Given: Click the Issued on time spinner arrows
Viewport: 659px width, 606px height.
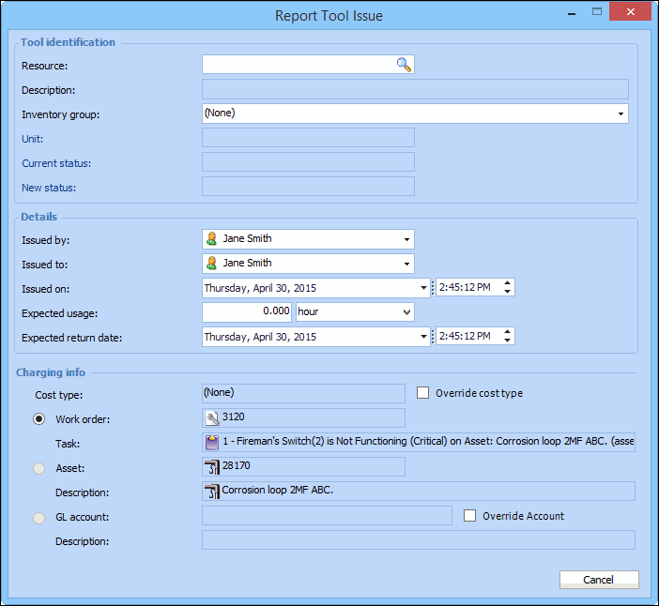Looking at the screenshot, I should (507, 288).
